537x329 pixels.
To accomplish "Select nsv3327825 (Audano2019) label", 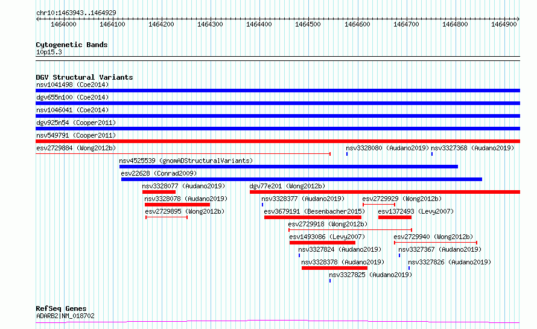I will 370,275.
